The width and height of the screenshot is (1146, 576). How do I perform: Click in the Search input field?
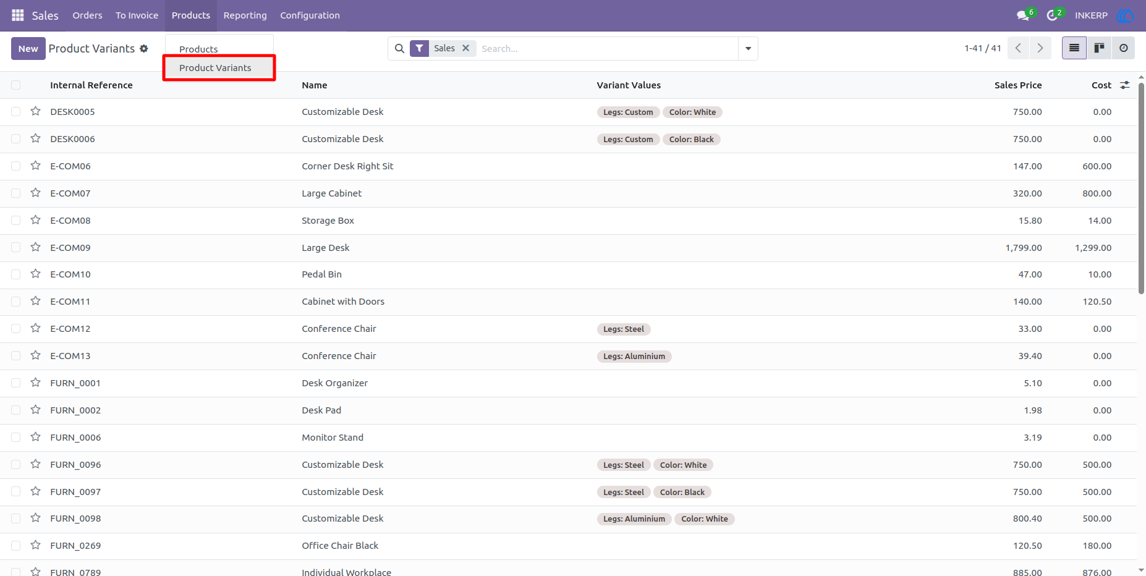[x=607, y=48]
